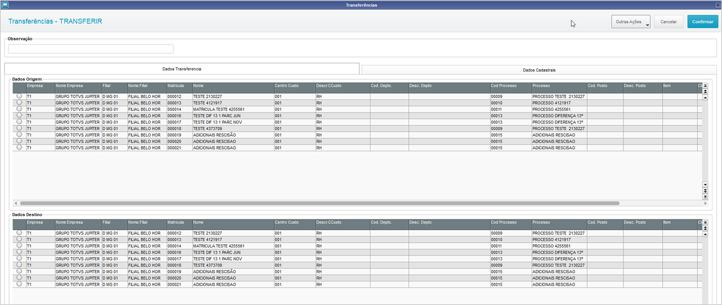Sort Origem grid by Matrícula column header
This screenshot has width=722, height=305.
pyautogui.click(x=179, y=88)
